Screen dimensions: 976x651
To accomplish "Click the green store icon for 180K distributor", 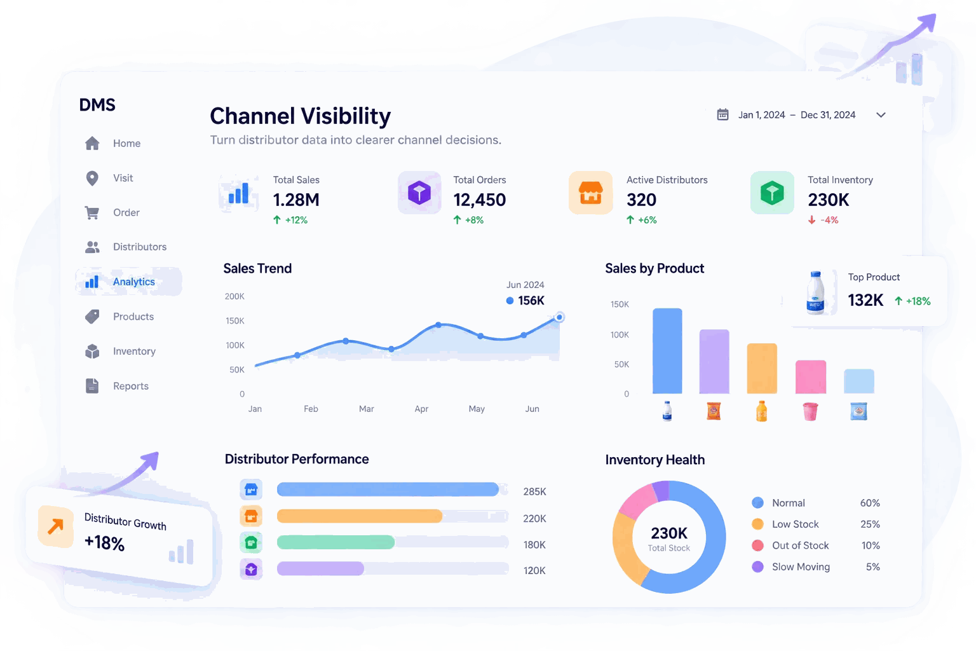I will 251,542.
